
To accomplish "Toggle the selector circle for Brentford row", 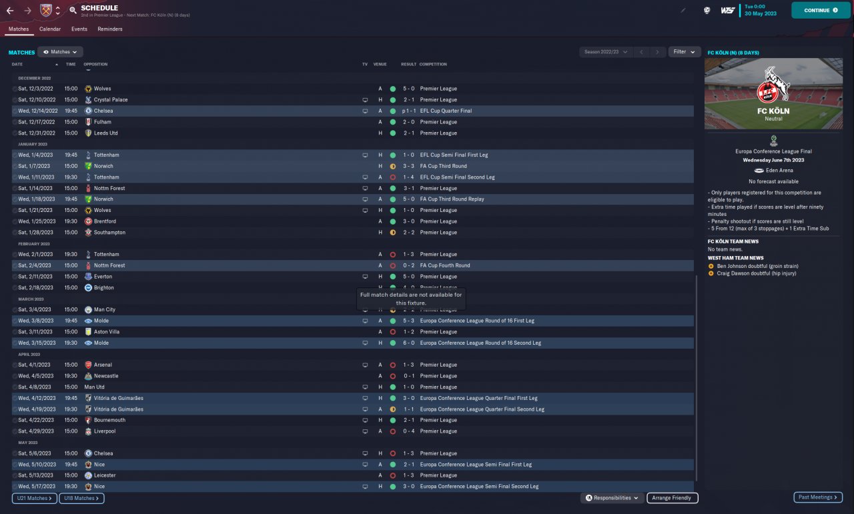I will pyautogui.click(x=15, y=221).
